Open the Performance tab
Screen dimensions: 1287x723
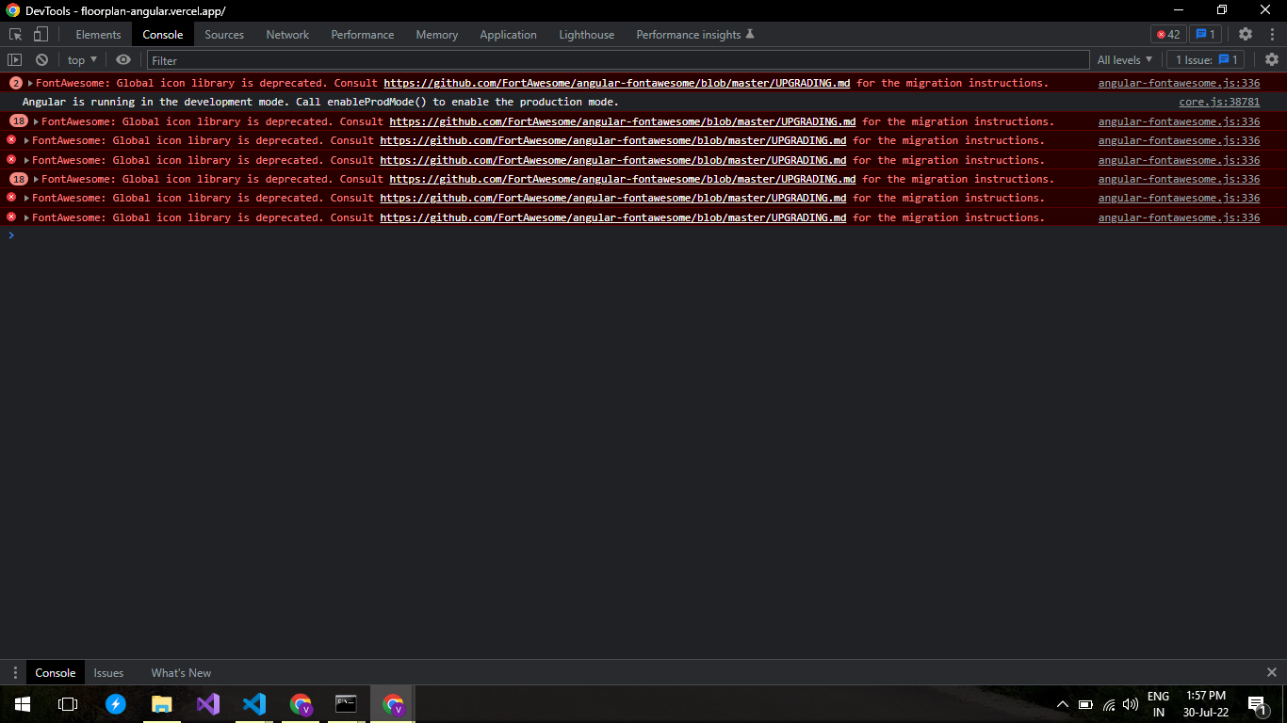[x=363, y=35]
